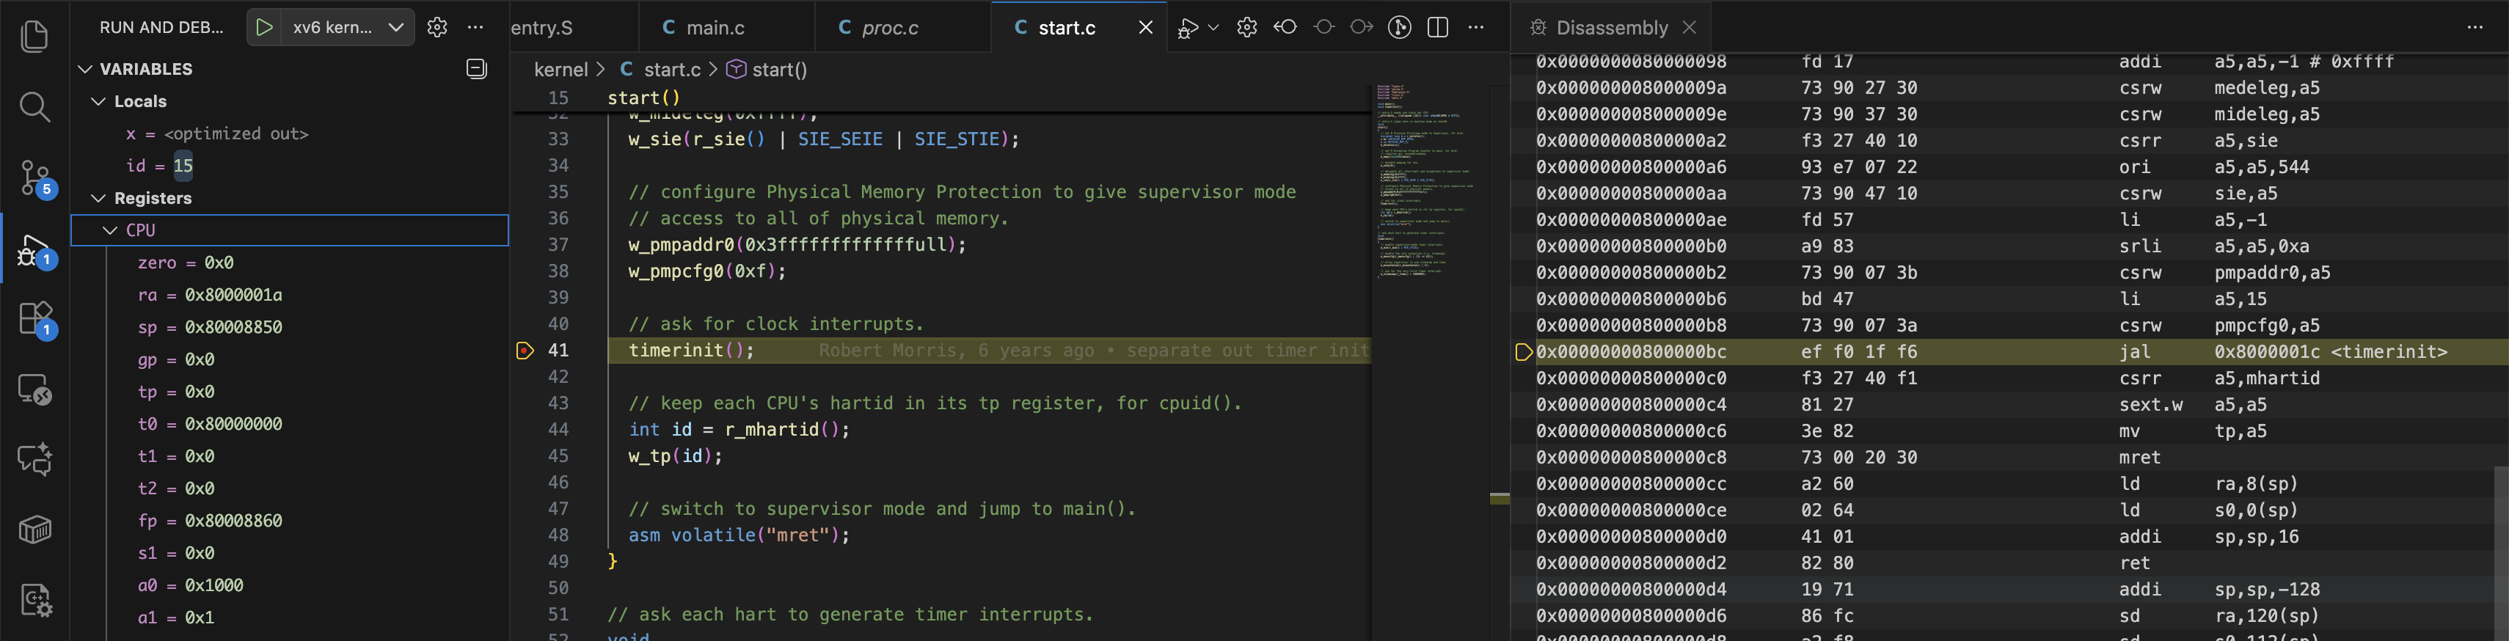The image size is (2509, 641).
Task: Switch to the main.c tab
Action: coord(726,27)
